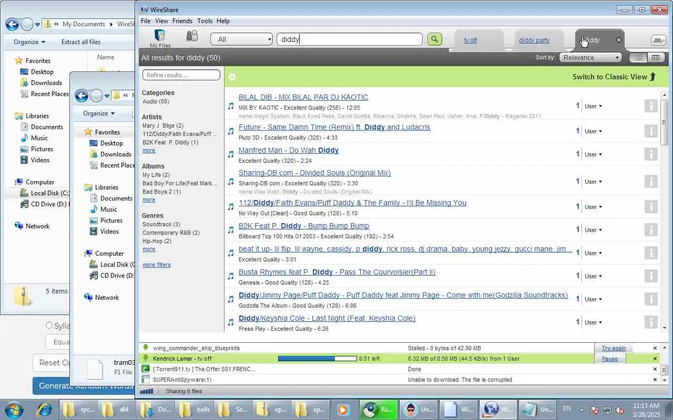Show info for BILAL DIB result
The image size is (673, 420).
[x=651, y=106]
